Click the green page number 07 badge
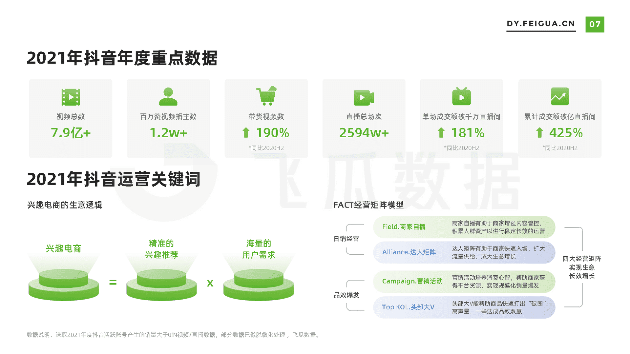 pyautogui.click(x=595, y=24)
